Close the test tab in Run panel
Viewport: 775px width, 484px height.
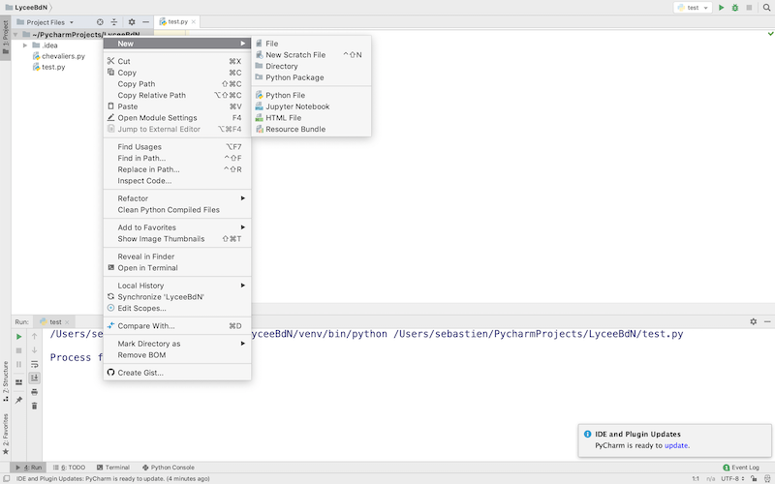pos(67,322)
